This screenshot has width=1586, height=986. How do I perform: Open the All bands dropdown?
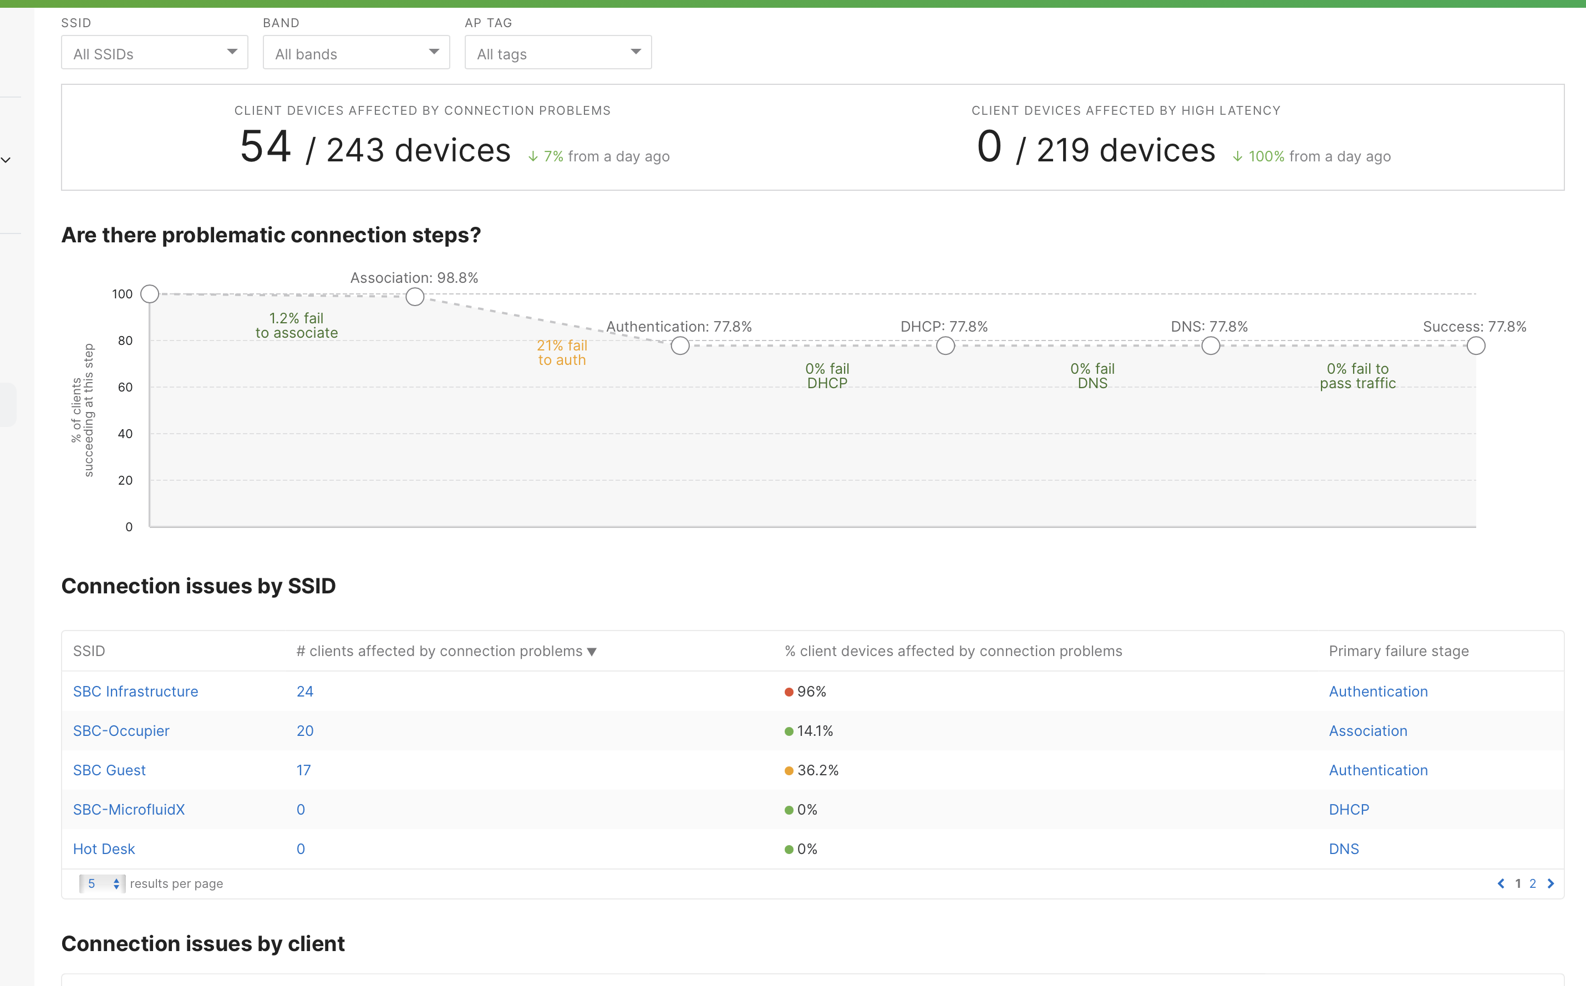356,53
